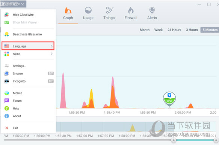Set graph range to 3 Hours
Screen dimensions: 219x145
(192, 30)
